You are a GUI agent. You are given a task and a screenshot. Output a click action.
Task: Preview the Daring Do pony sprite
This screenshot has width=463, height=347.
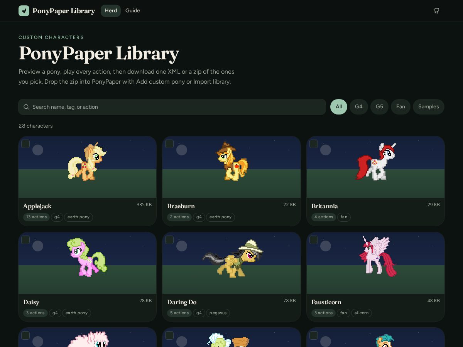pyautogui.click(x=233, y=258)
